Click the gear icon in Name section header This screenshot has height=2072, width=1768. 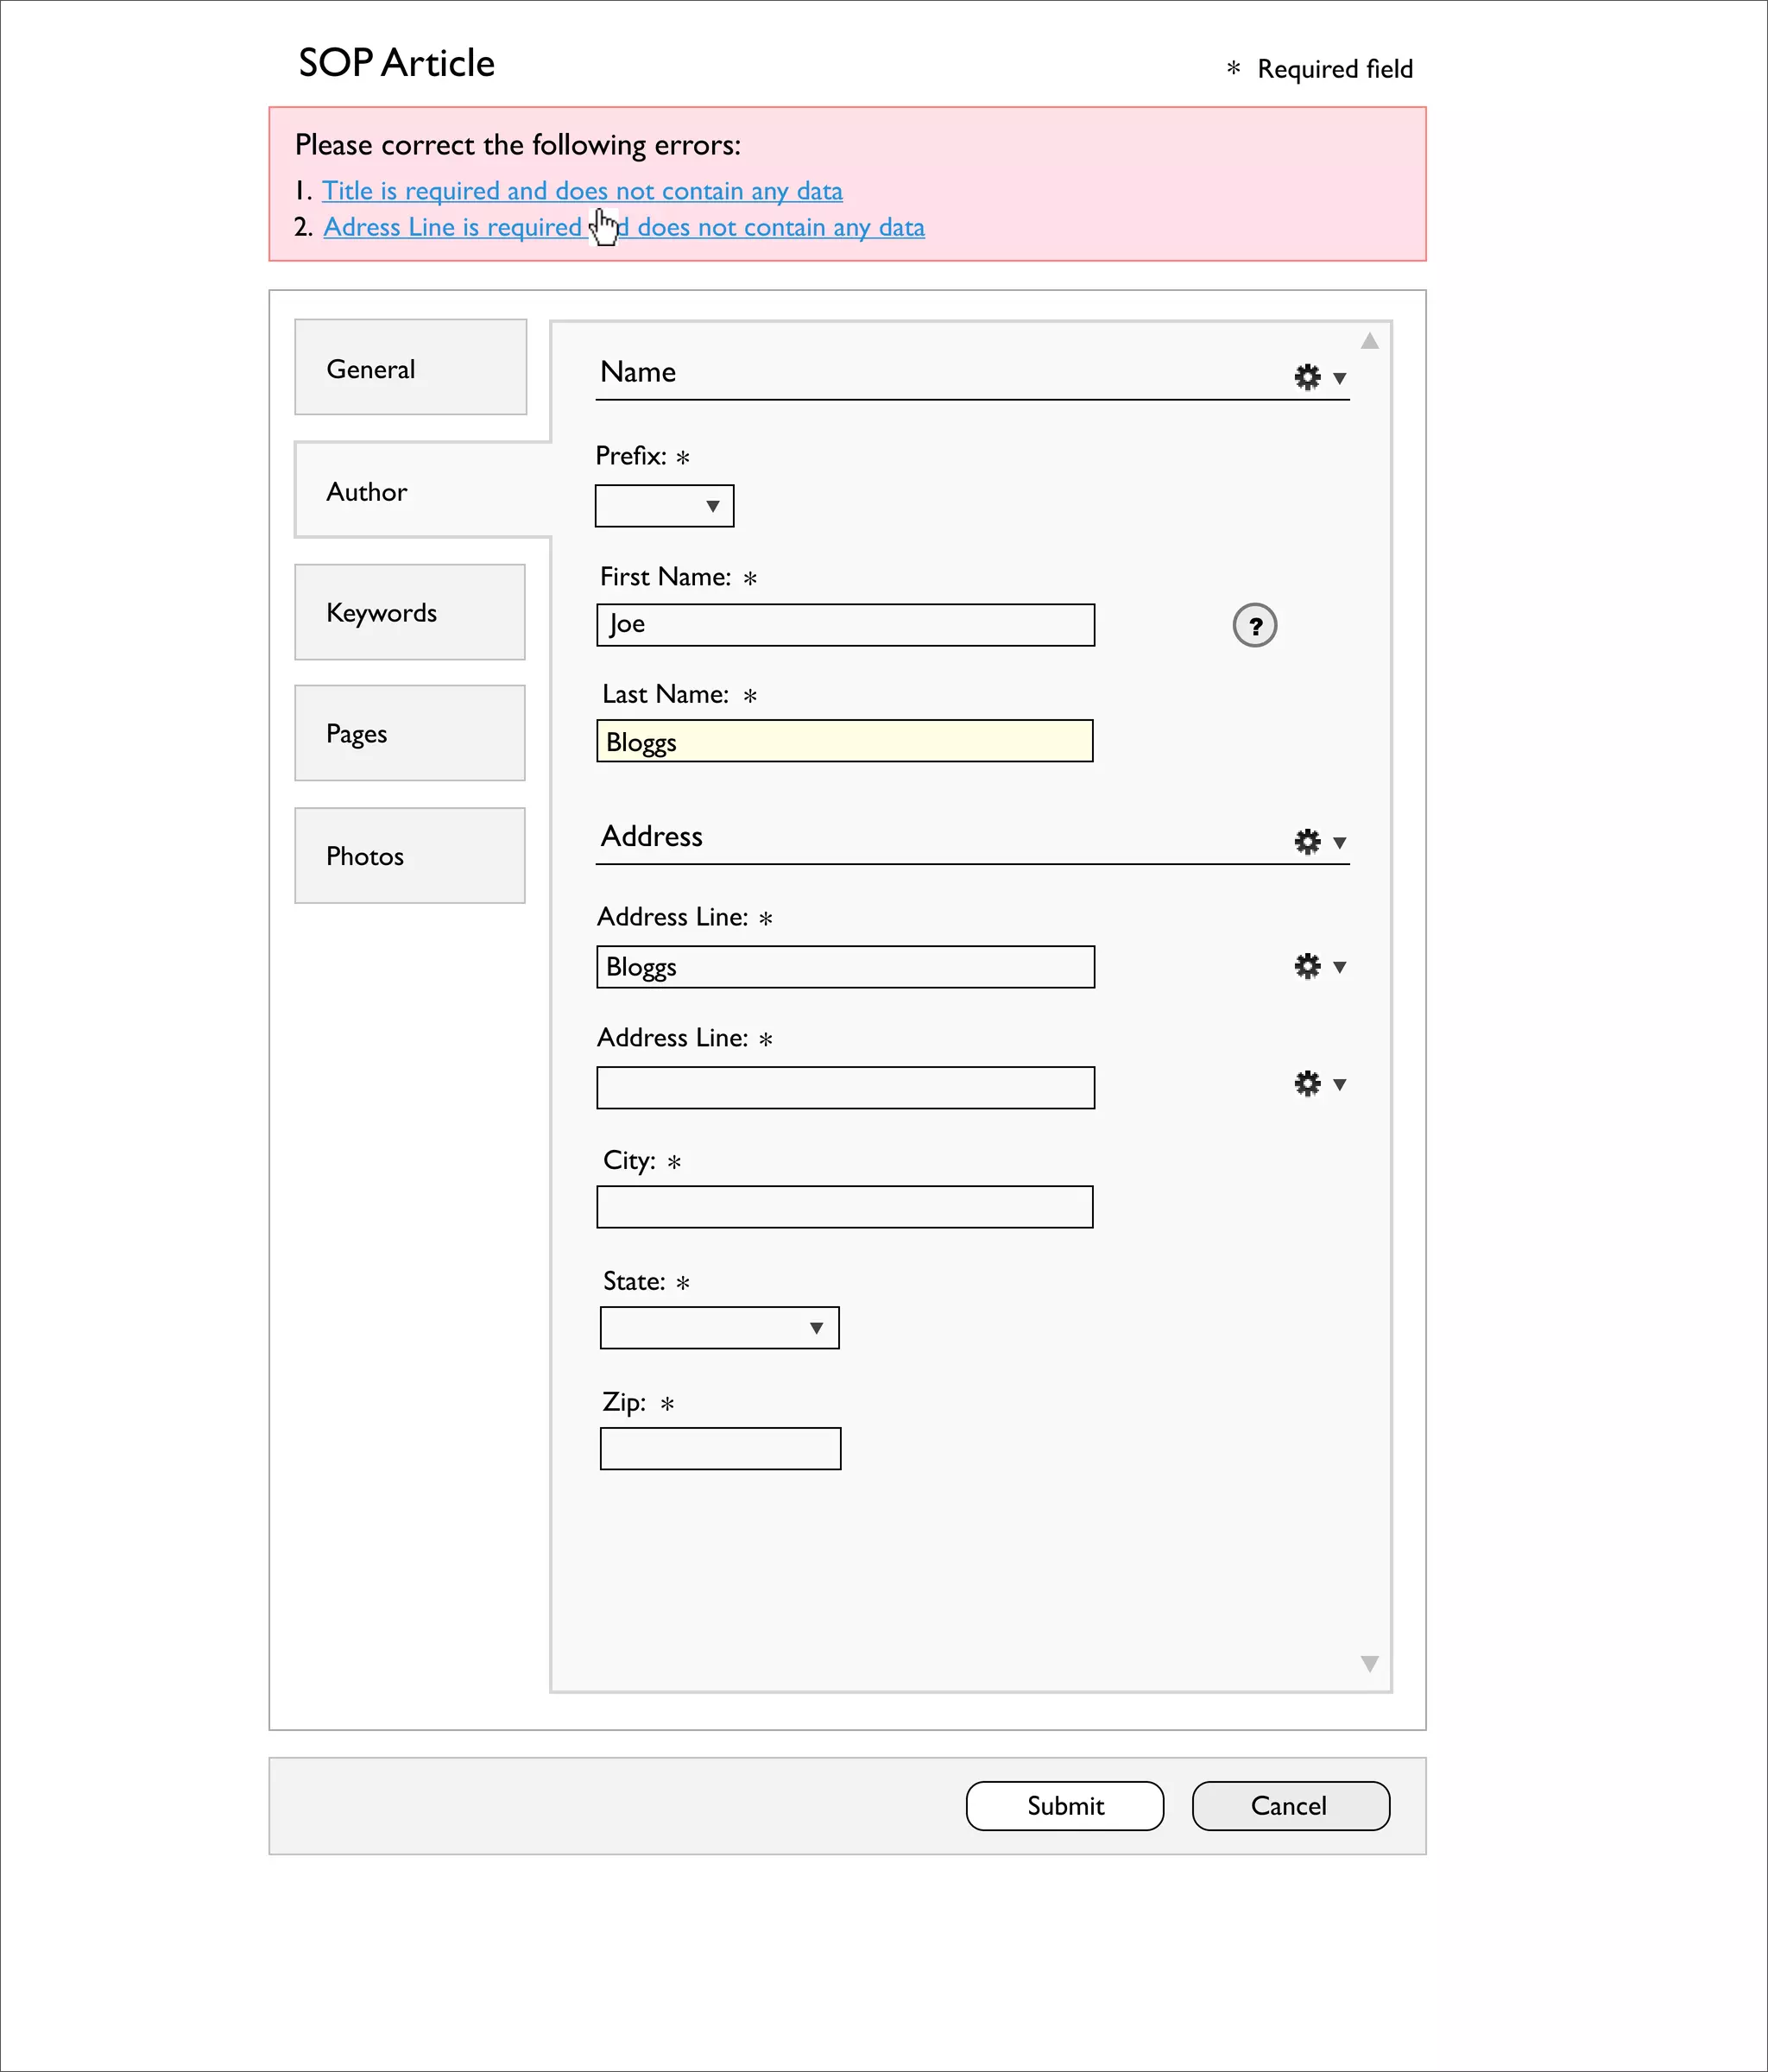(x=1307, y=377)
